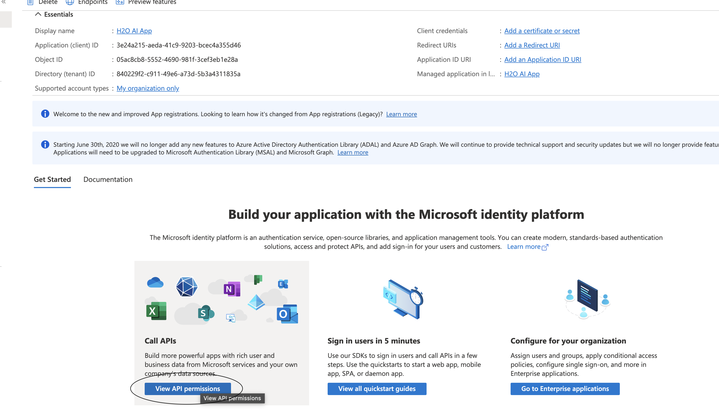
Task: Click the Planner green icon
Action: pos(258,279)
